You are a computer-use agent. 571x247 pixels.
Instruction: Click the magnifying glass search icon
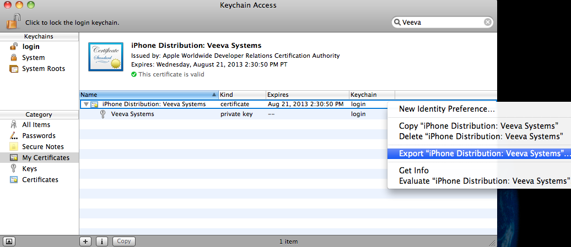point(397,22)
